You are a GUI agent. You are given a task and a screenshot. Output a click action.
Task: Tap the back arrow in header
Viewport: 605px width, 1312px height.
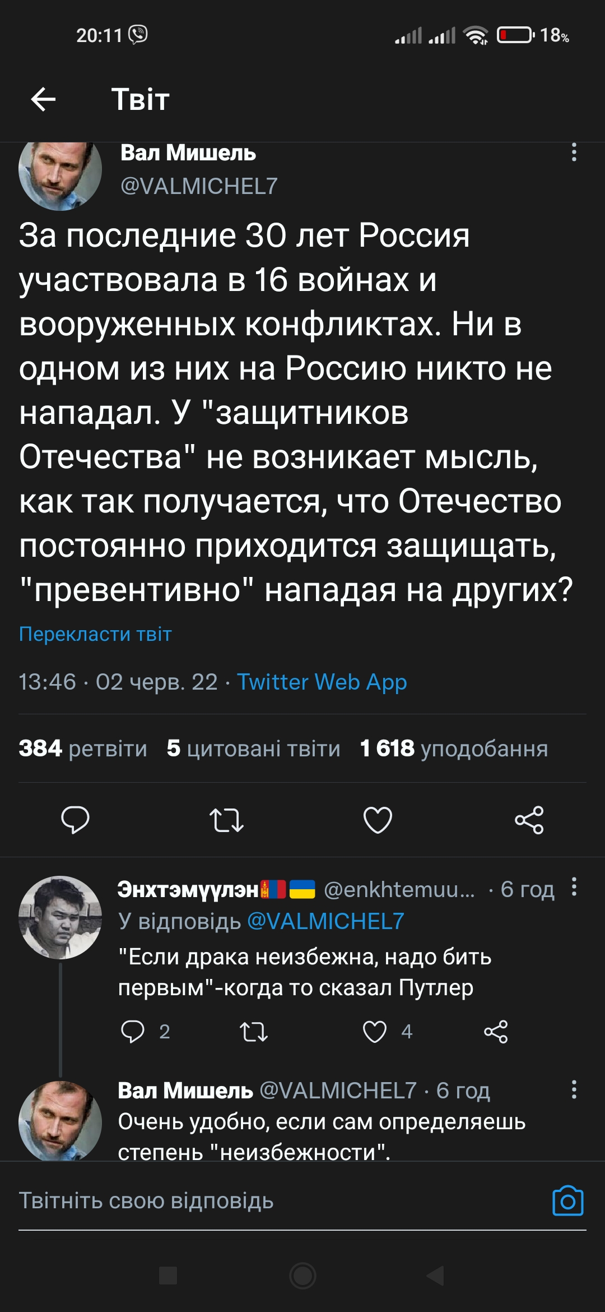coord(43,100)
